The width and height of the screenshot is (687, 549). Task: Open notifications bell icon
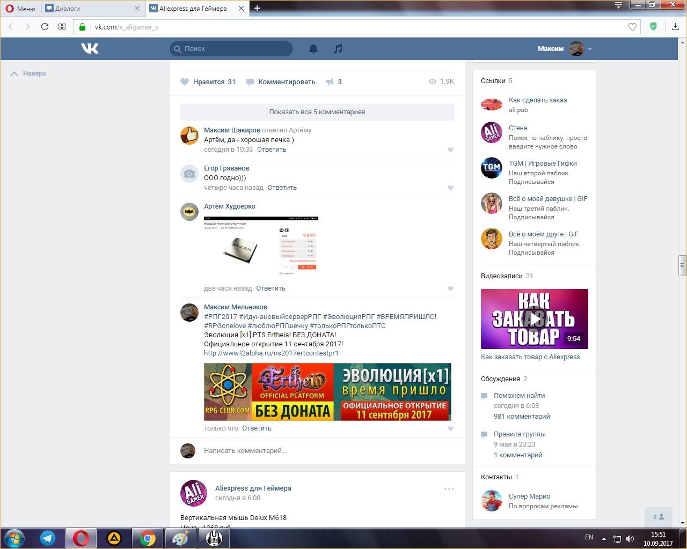click(313, 49)
